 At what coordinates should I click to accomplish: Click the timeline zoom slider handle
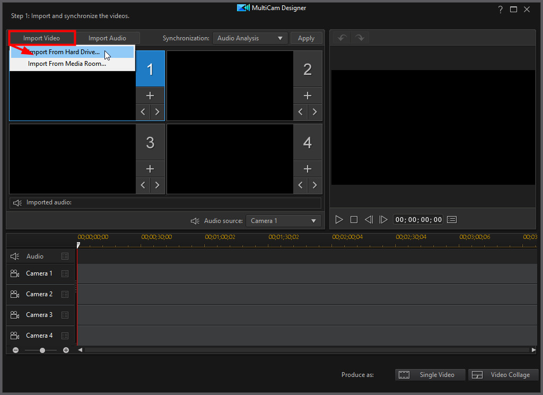(42, 350)
